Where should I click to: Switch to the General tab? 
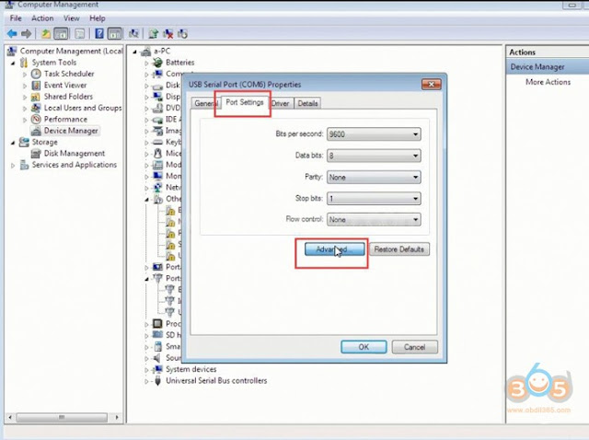[204, 103]
